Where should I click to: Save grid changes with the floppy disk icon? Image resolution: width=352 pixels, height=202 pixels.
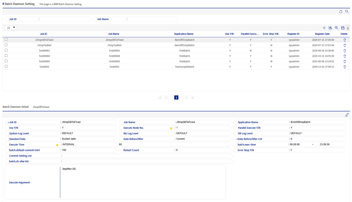click(343, 28)
